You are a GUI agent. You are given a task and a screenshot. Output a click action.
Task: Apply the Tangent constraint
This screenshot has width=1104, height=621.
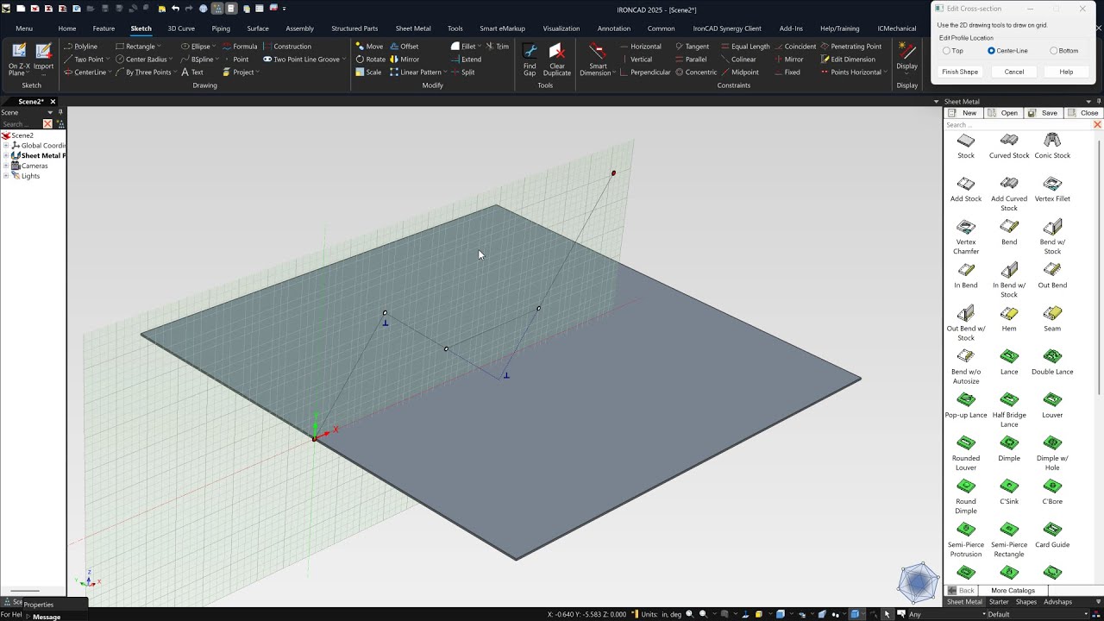tap(692, 47)
